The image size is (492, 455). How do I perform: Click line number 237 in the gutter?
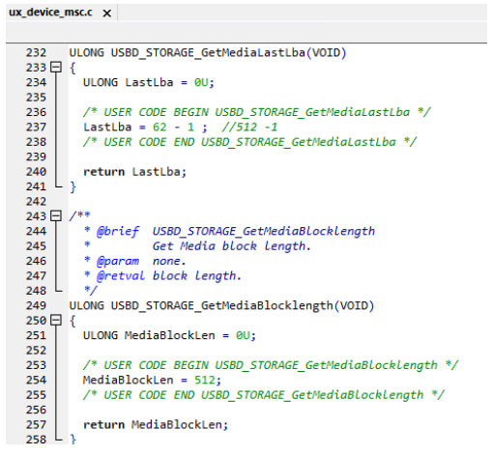[x=36, y=127]
